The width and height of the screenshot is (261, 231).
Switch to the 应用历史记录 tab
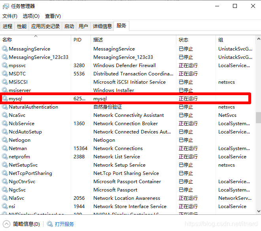(45, 26)
